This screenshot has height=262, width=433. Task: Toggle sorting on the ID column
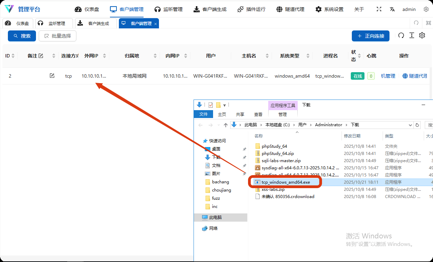[x=13, y=55]
